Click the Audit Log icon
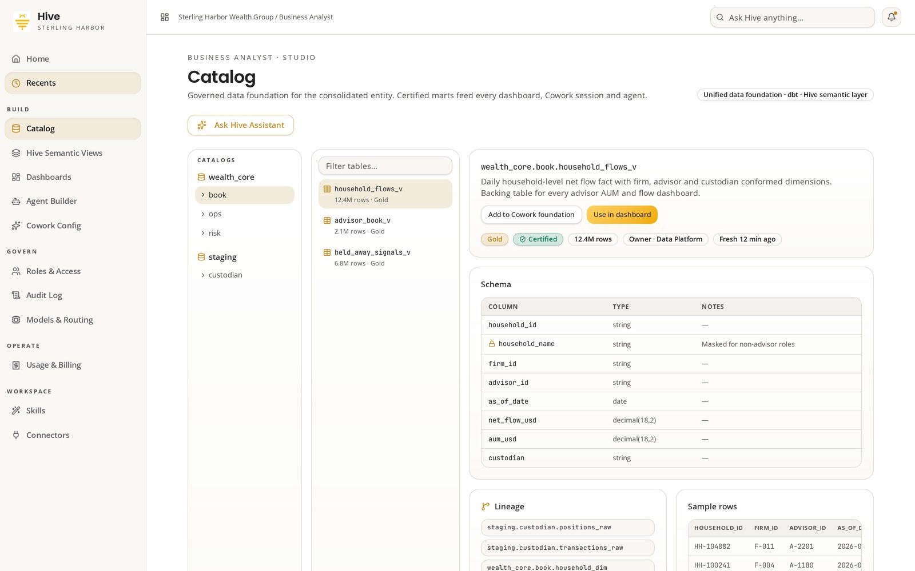This screenshot has width=915, height=571. coord(16,295)
